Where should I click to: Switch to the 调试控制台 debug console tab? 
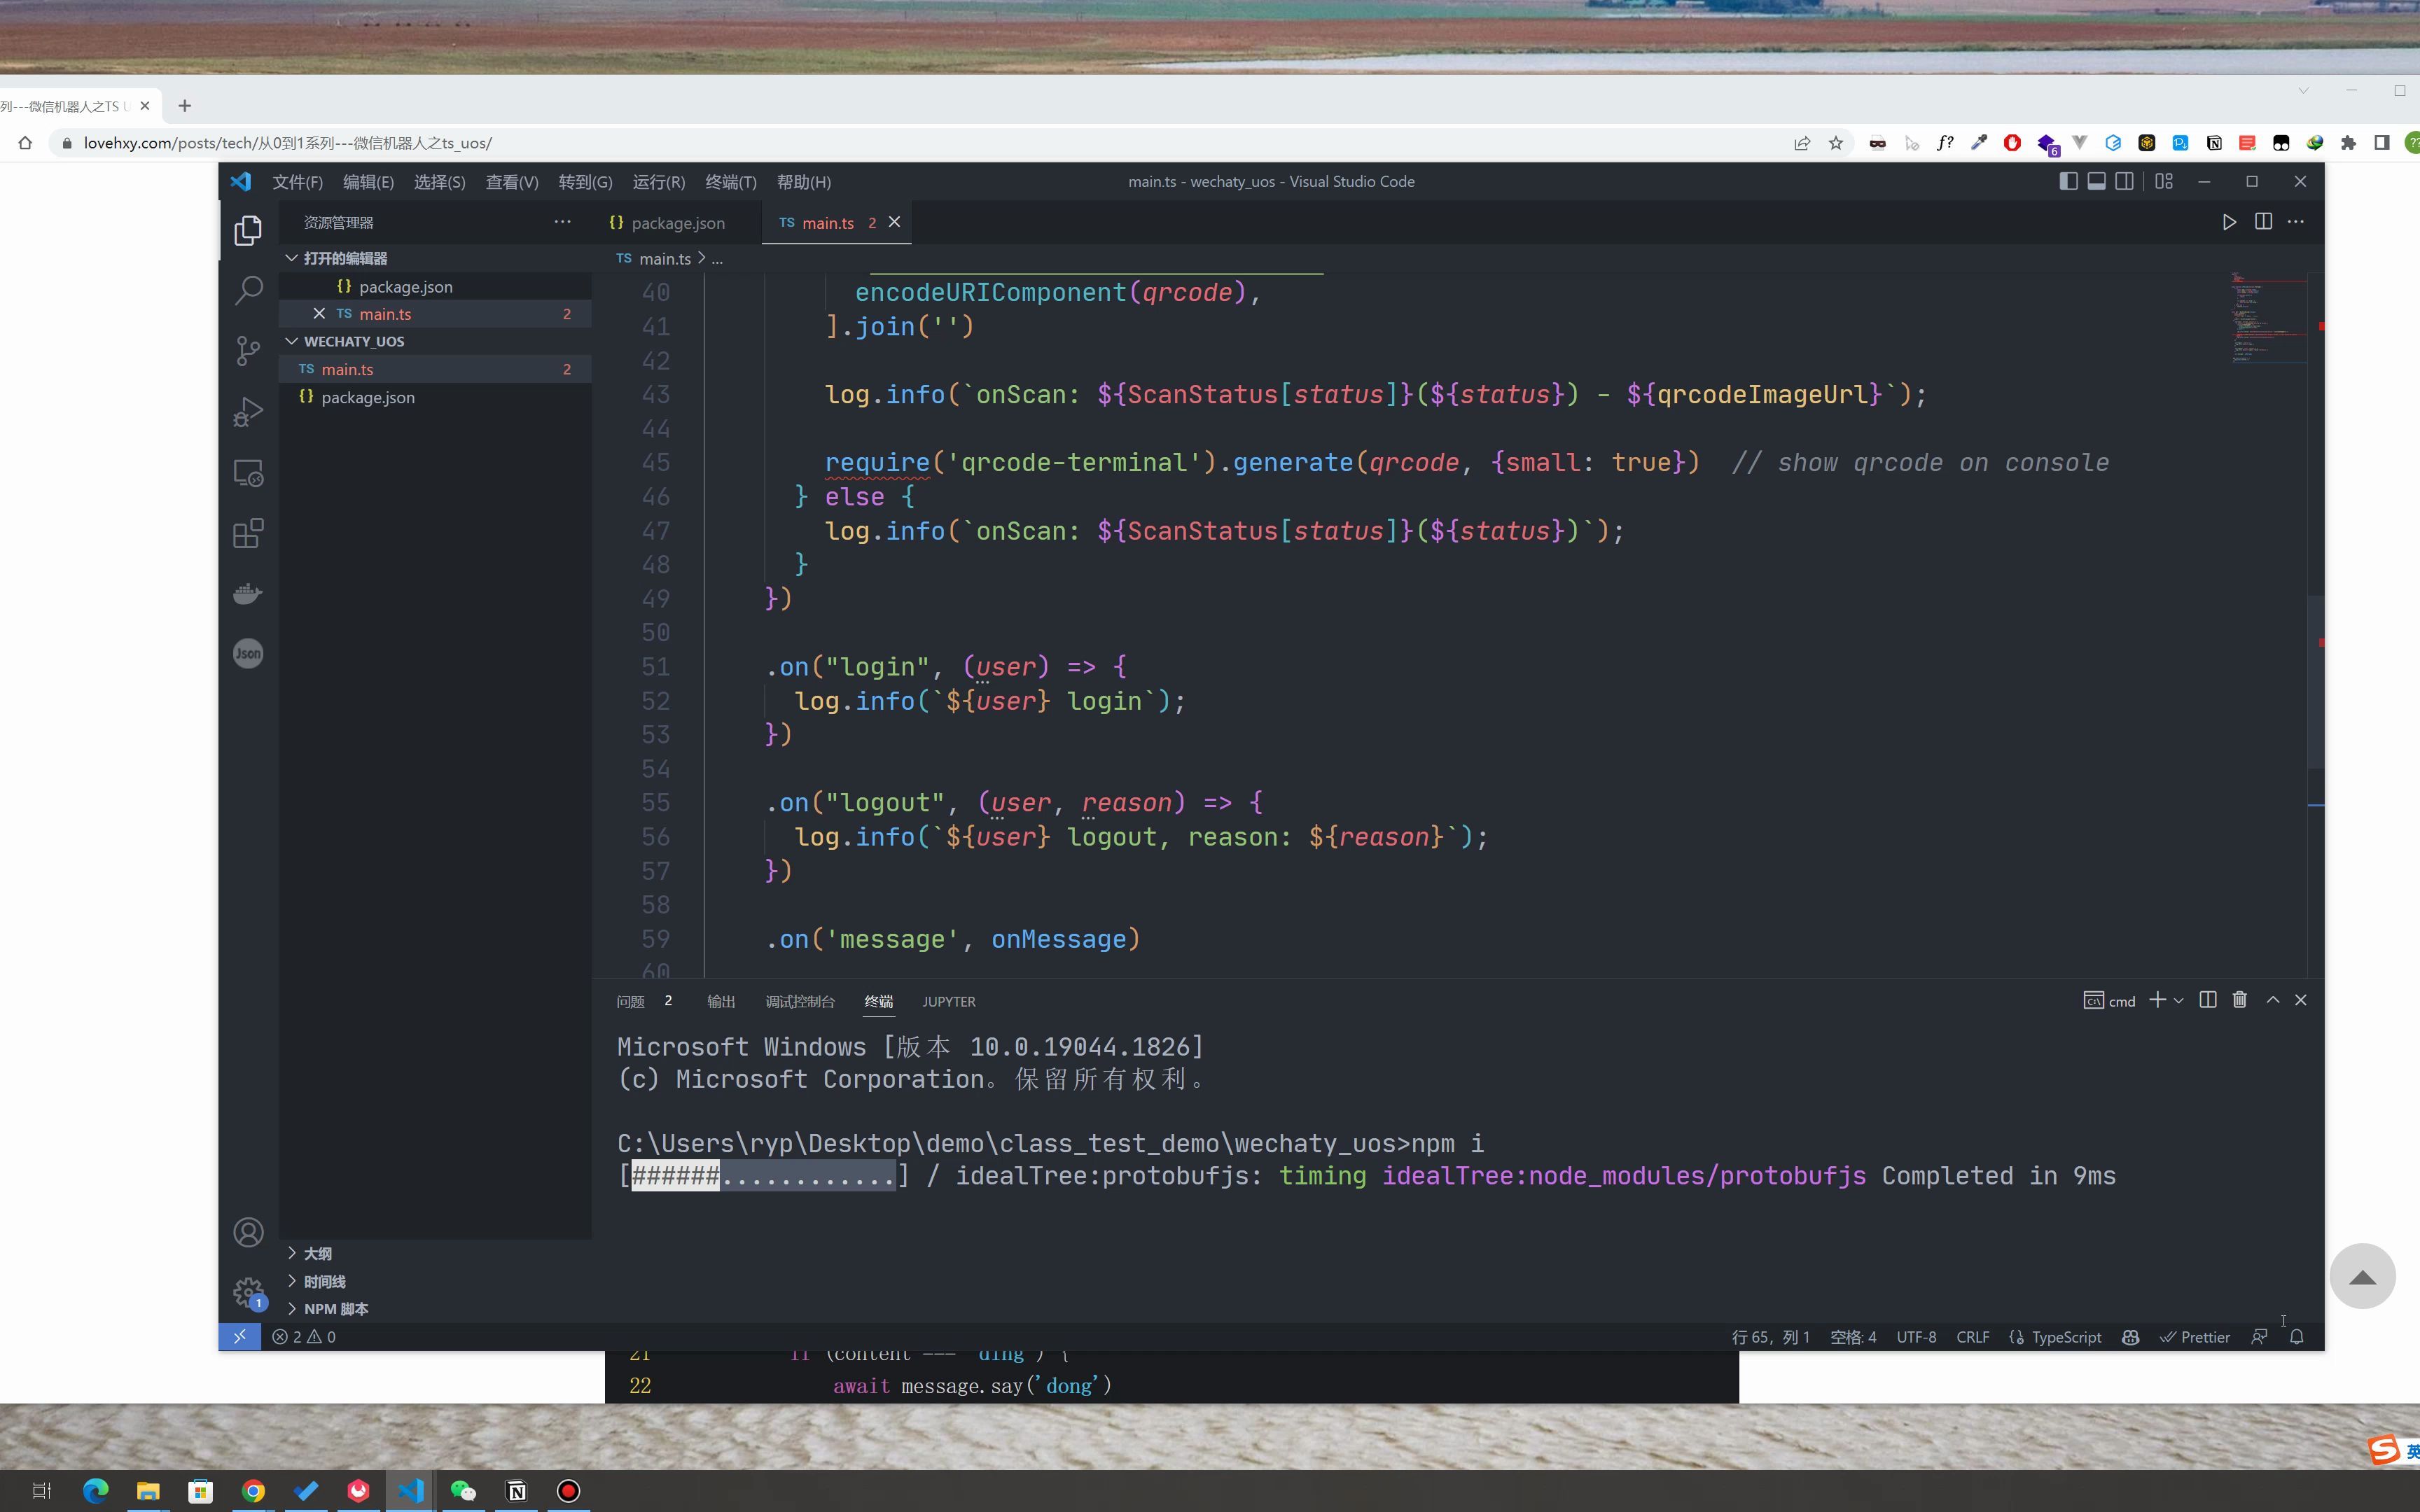800,1001
